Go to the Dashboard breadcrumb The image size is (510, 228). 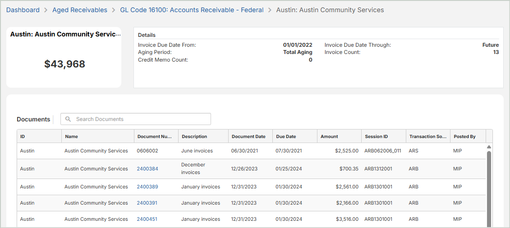click(x=23, y=10)
